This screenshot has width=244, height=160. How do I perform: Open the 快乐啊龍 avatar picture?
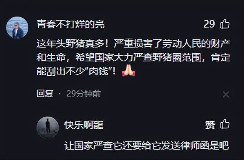coord(48,127)
